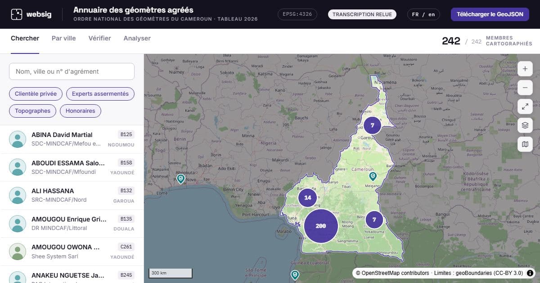Click the C261 agrément badge
The width and height of the screenshot is (540, 283).
point(126,247)
